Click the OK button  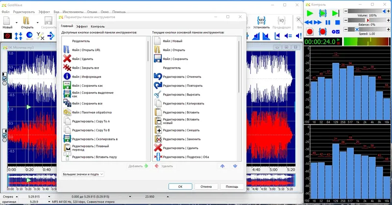(x=180, y=186)
